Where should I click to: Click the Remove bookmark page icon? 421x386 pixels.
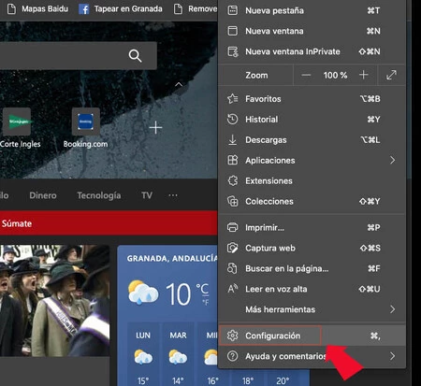178,9
